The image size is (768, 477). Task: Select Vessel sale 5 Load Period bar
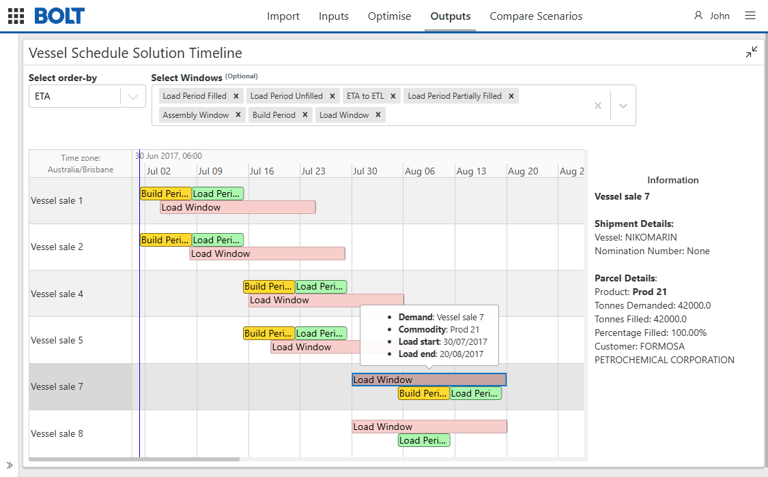321,333
